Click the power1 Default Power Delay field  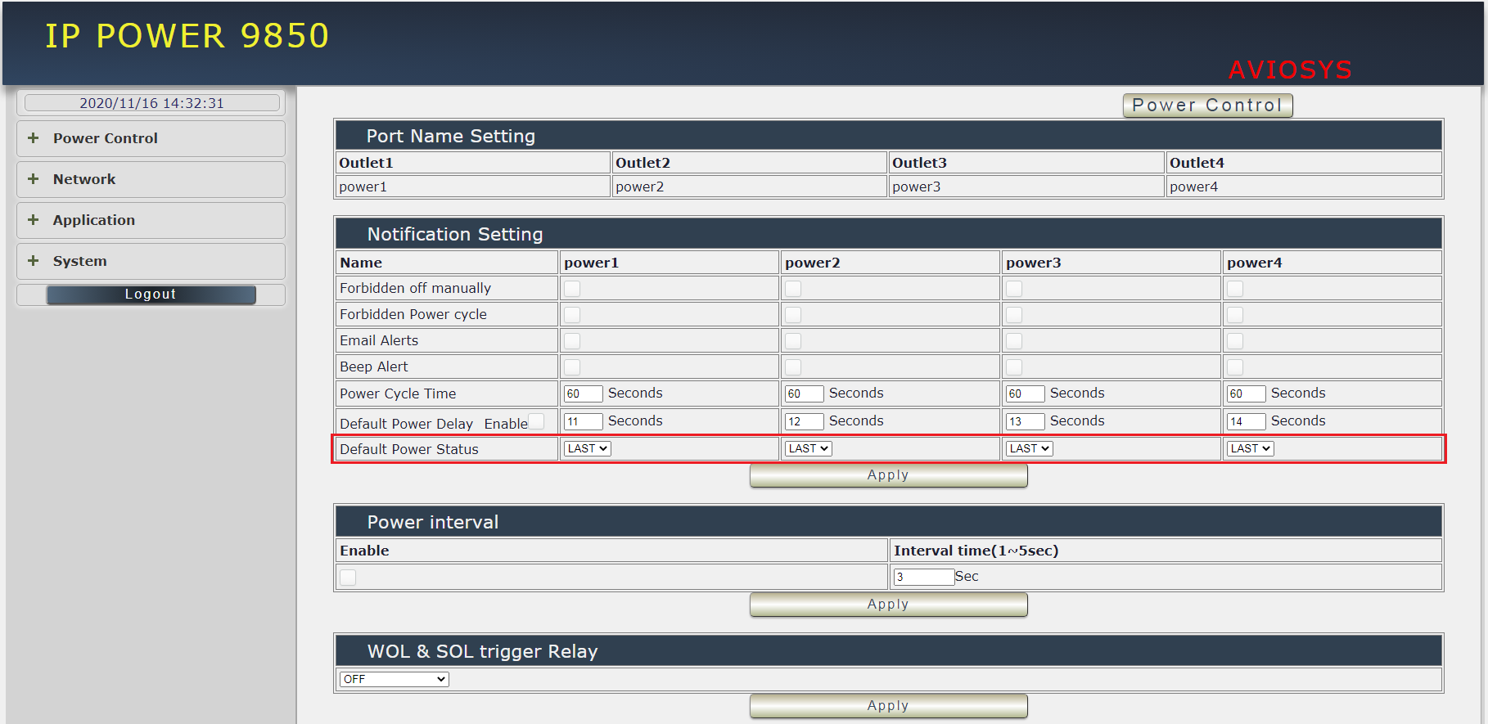coord(584,421)
